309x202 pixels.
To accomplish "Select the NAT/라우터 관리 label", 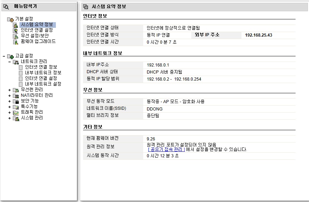I will coord(37,95).
